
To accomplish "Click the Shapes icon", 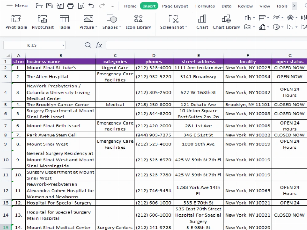I will click(112, 19).
